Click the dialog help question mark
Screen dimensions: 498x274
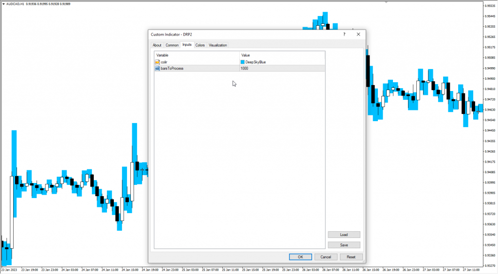pos(344,35)
